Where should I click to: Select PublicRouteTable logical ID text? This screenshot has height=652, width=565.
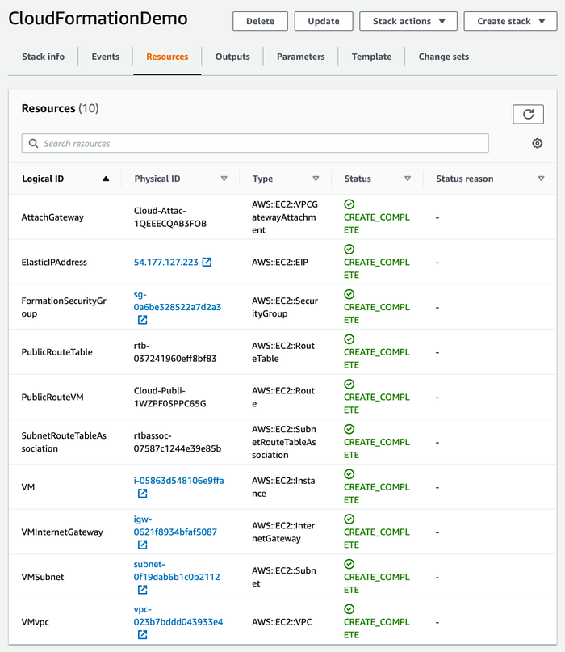tap(57, 352)
